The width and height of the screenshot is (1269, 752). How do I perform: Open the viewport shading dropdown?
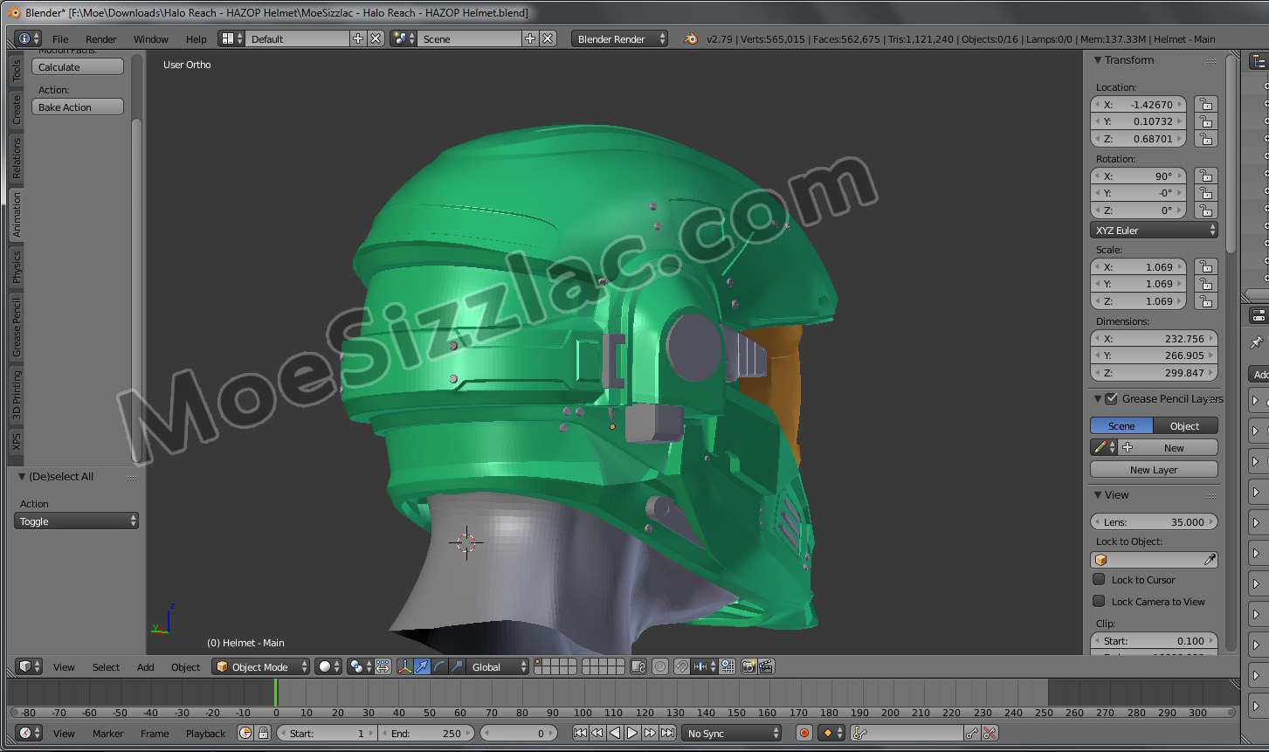pyautogui.click(x=328, y=666)
